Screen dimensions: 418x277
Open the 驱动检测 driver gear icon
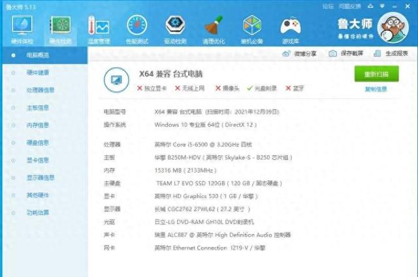coord(175,25)
